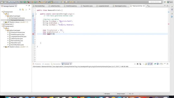This screenshot has width=174, height=98.
Task: Click the Pin Console icon
Action: pos(155,64)
